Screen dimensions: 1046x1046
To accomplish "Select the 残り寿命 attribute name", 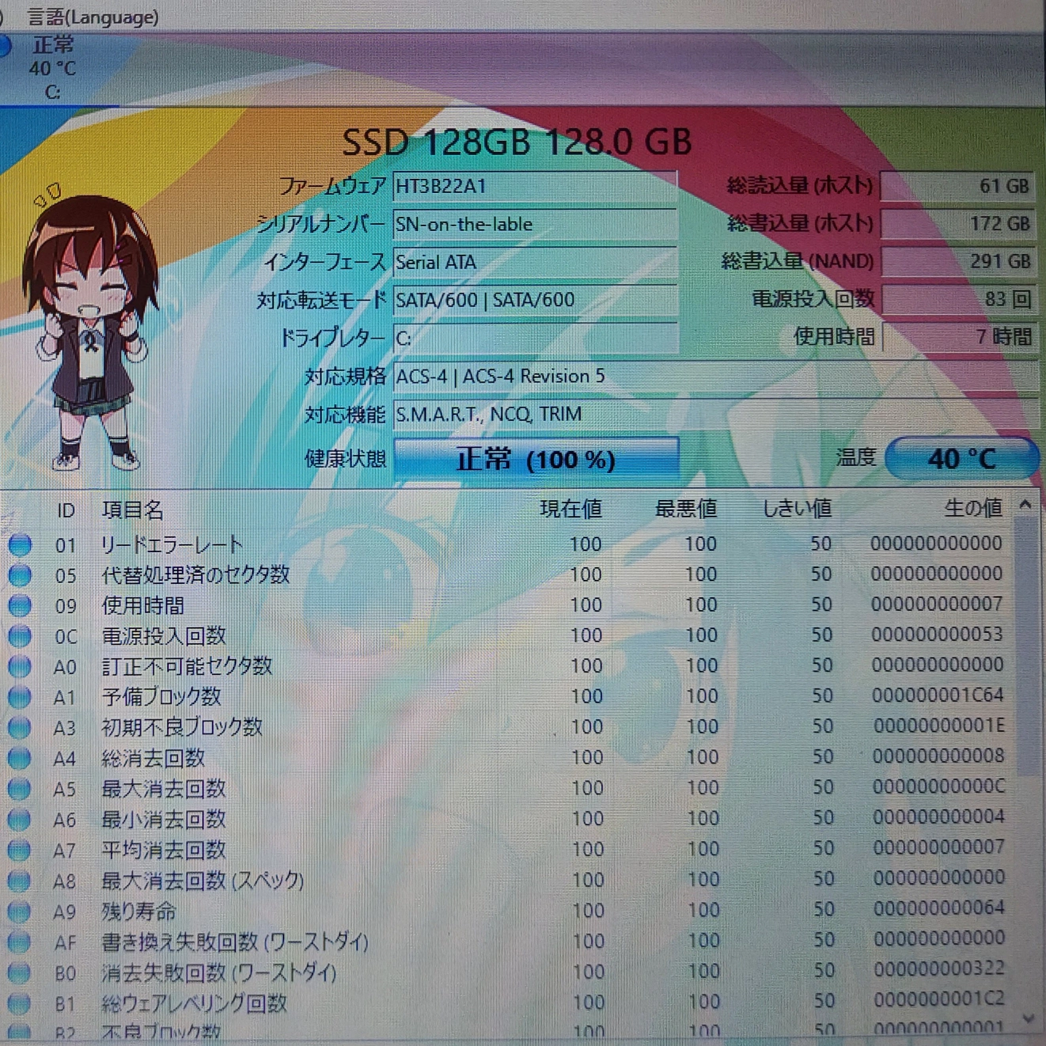I will point(138,911).
